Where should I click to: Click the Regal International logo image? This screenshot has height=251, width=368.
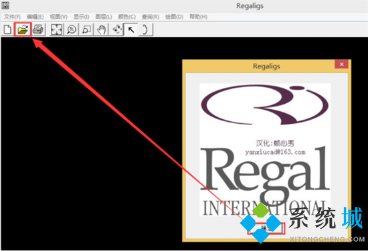tap(265, 150)
